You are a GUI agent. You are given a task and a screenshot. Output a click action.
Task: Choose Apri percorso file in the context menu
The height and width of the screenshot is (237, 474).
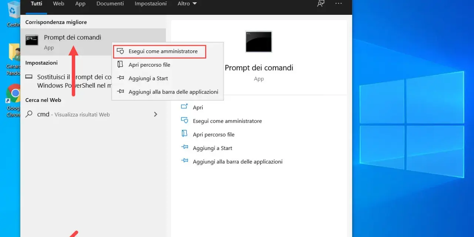(168, 65)
